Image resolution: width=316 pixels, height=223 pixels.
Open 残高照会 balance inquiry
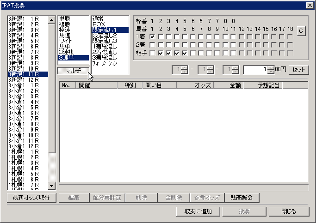[242, 198]
